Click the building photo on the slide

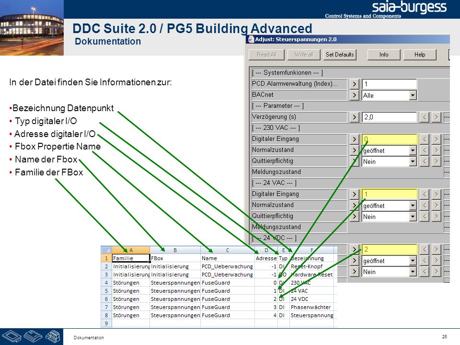tap(32, 28)
